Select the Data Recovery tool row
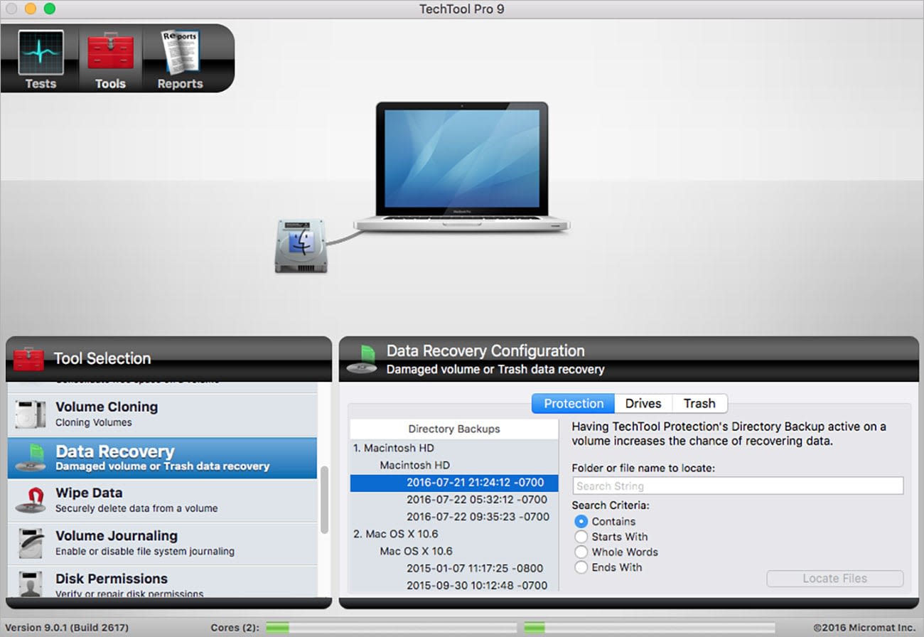924x637 pixels. (x=162, y=458)
